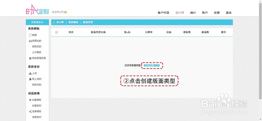Click the 我的模板 sidebar section heading
The image size is (262, 121).
pyautogui.click(x=34, y=29)
